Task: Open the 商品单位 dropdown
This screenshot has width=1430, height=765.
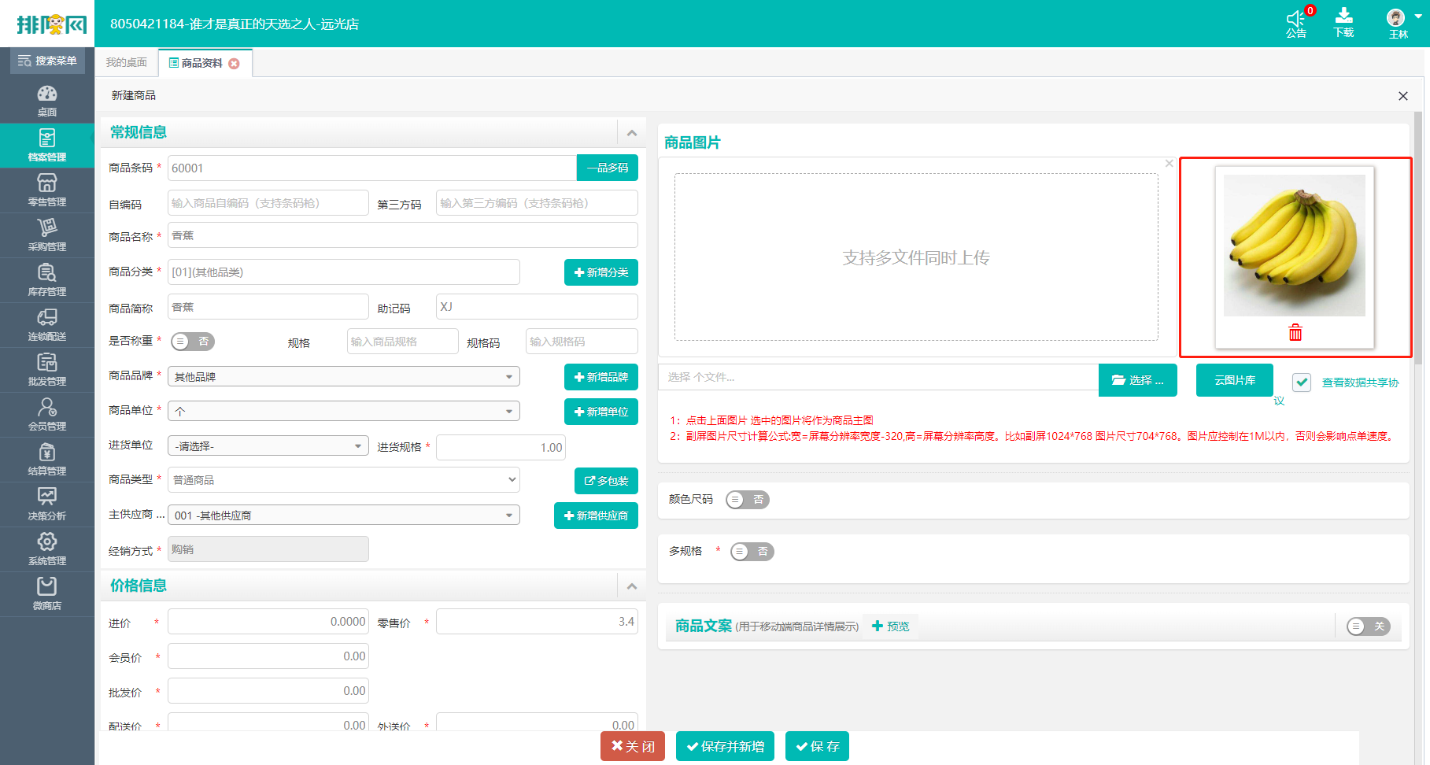Action: click(x=344, y=412)
